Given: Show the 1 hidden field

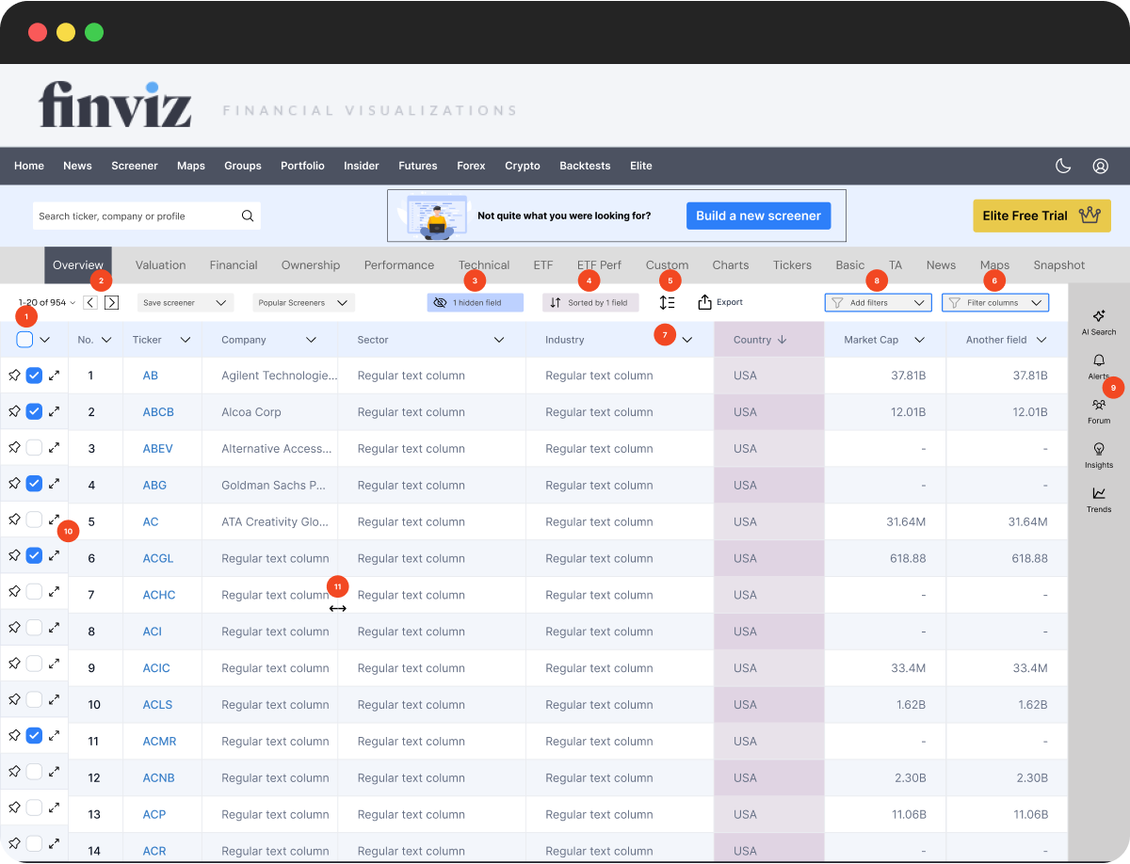Looking at the screenshot, I should 475,303.
